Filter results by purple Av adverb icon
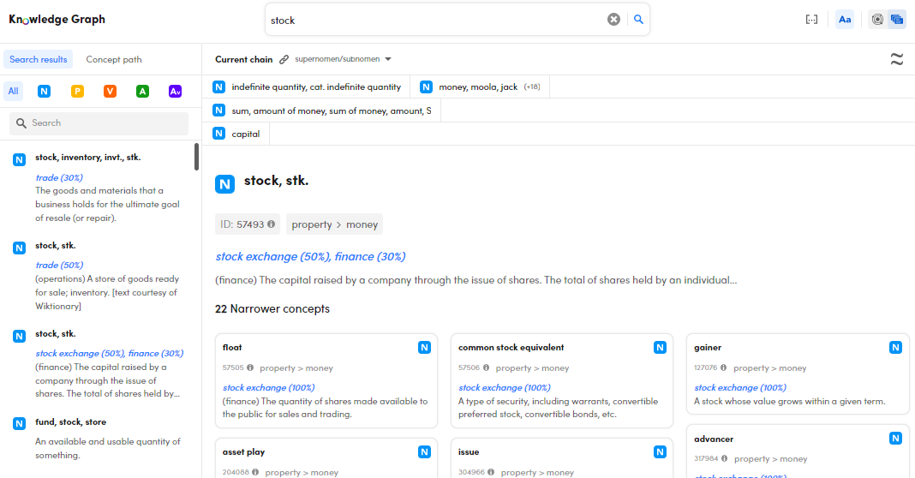This screenshot has width=915, height=478. click(175, 92)
